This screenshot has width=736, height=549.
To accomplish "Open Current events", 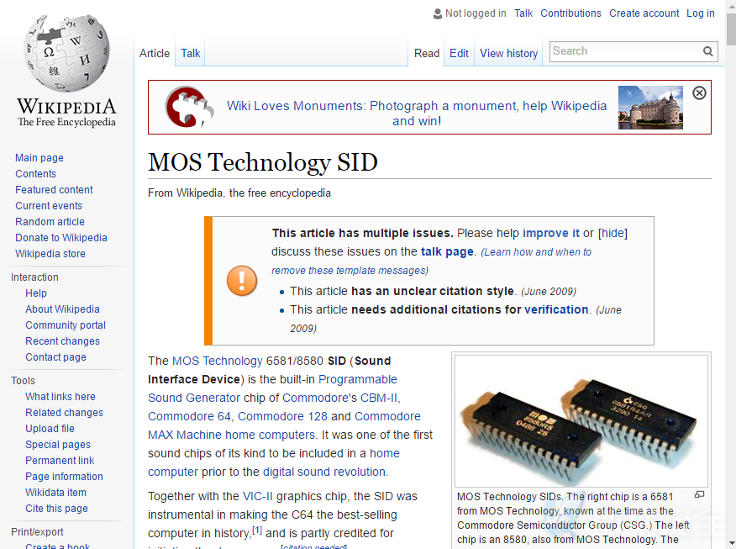I will click(x=49, y=206).
